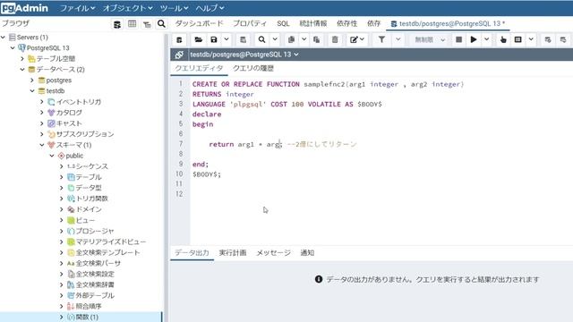Image resolution: width=573 pixels, height=322 pixels.
Task: Expand the postgres database node
Action: (x=32, y=80)
